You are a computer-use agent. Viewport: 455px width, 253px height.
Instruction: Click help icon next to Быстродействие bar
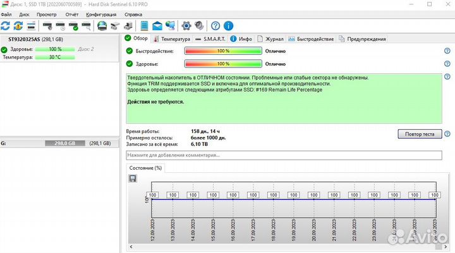pos(447,51)
